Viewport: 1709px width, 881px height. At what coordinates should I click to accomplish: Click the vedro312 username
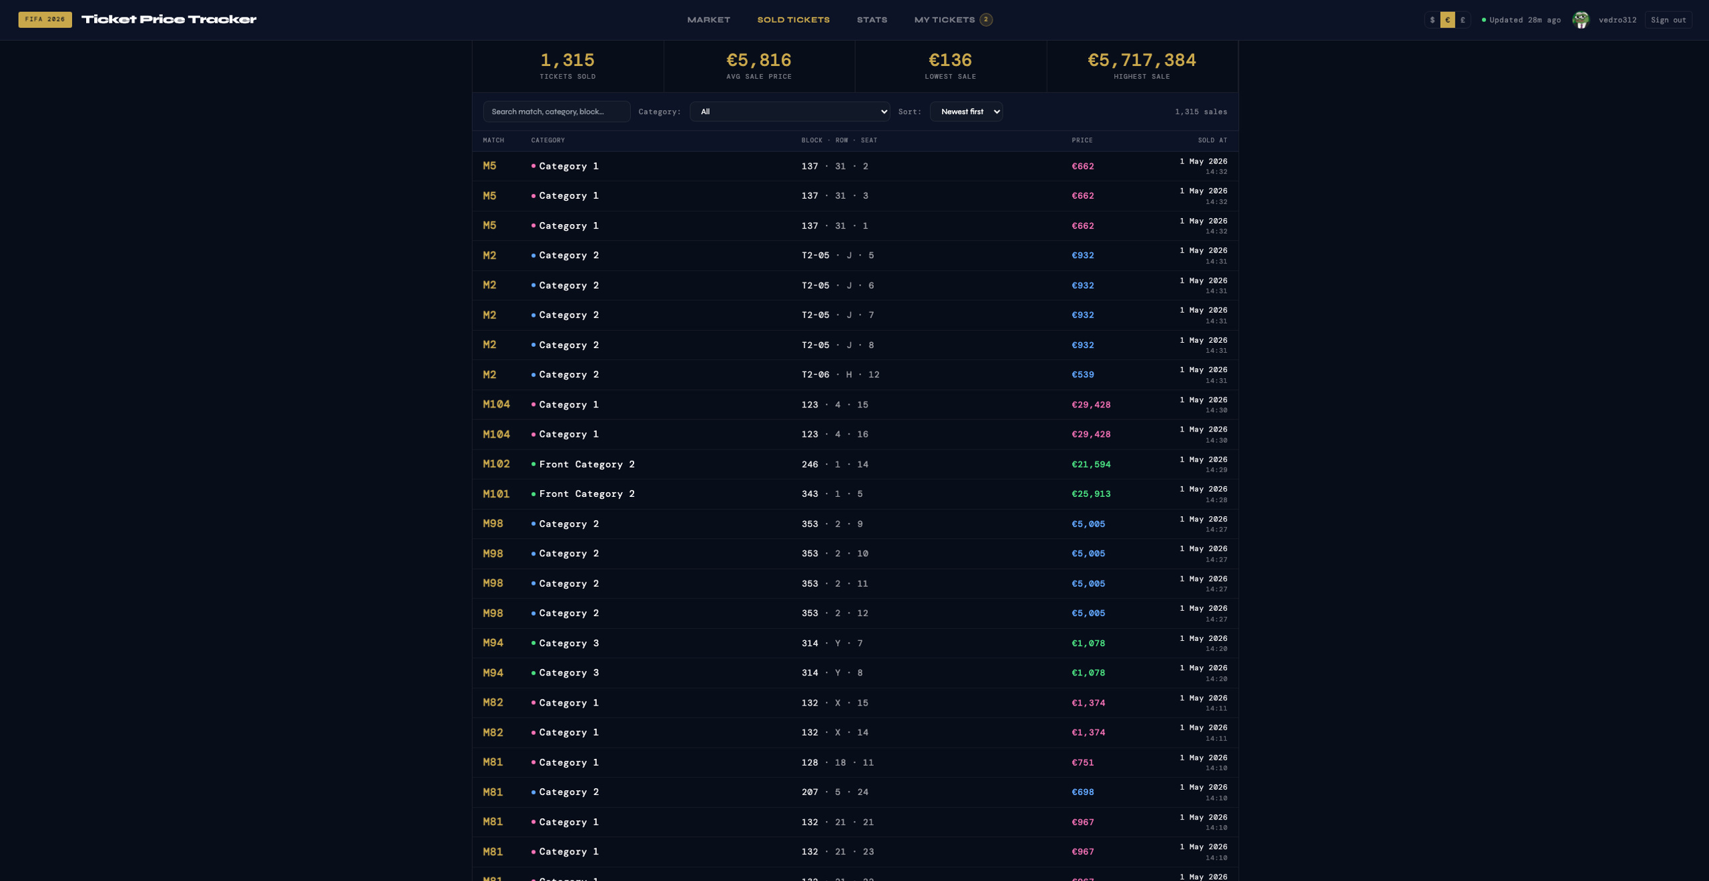pos(1617,20)
